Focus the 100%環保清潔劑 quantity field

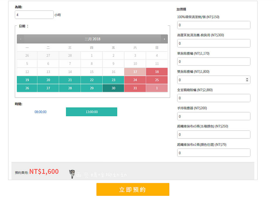click(213, 25)
